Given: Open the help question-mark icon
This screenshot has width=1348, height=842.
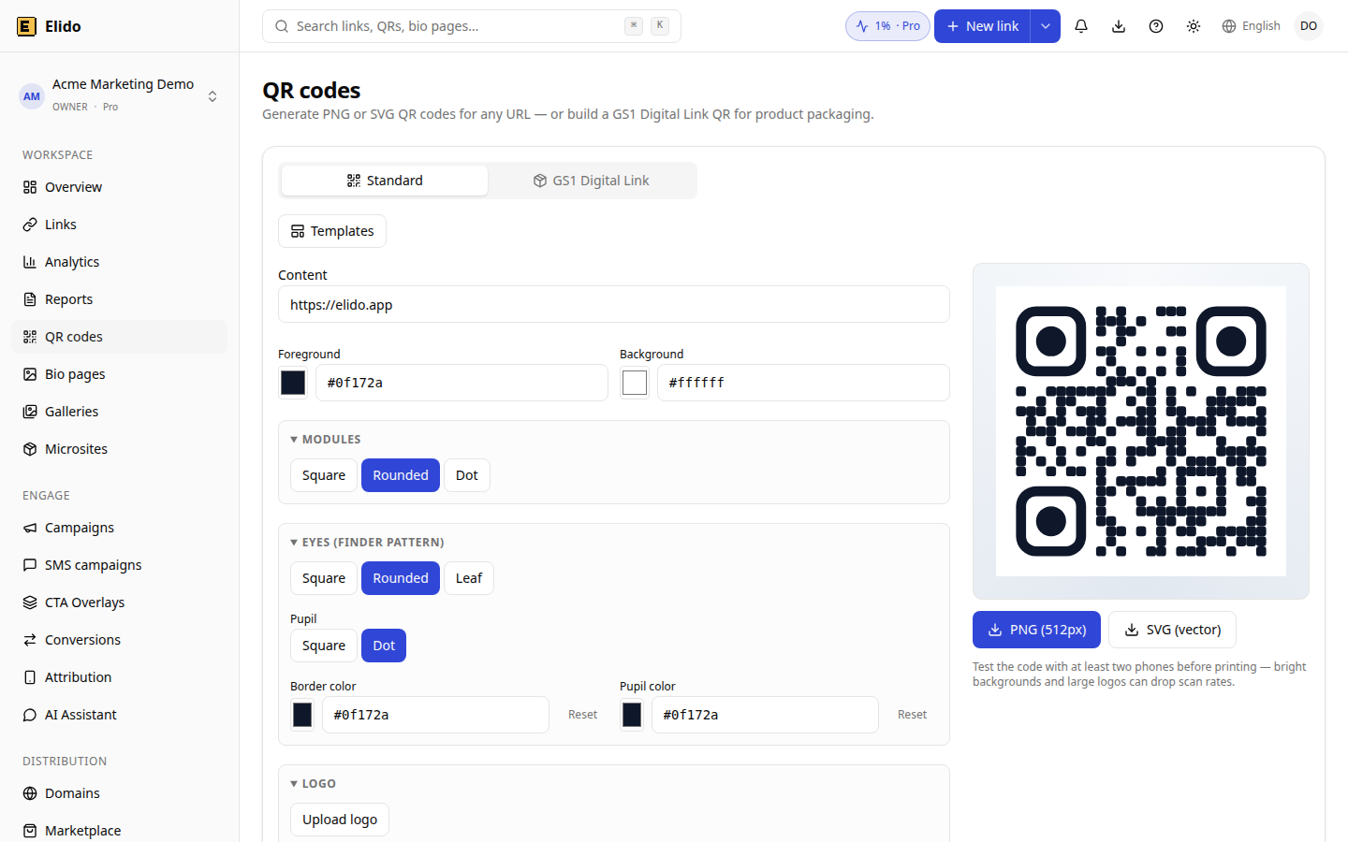Looking at the screenshot, I should 1156,26.
